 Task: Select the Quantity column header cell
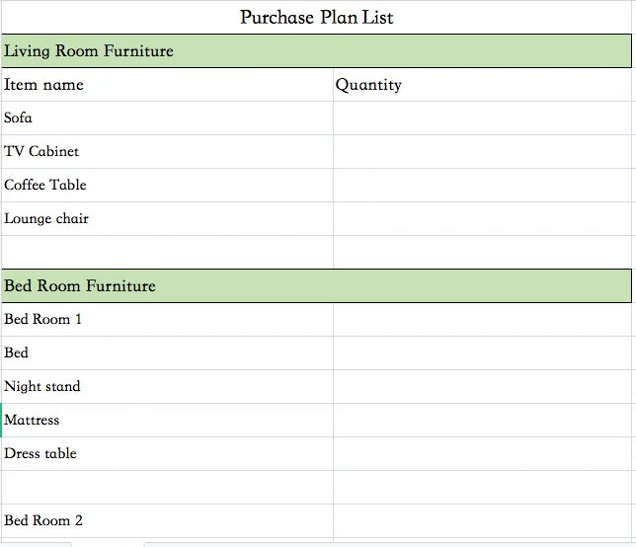(482, 85)
